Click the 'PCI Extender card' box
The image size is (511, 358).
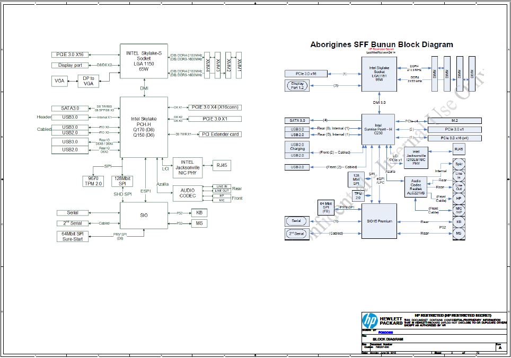click(220, 134)
